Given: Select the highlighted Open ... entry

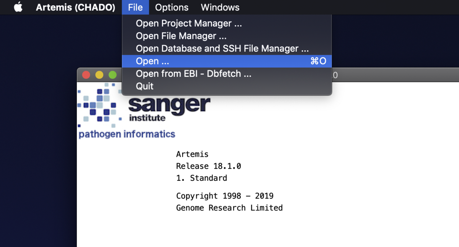Looking at the screenshot, I should tap(227, 61).
